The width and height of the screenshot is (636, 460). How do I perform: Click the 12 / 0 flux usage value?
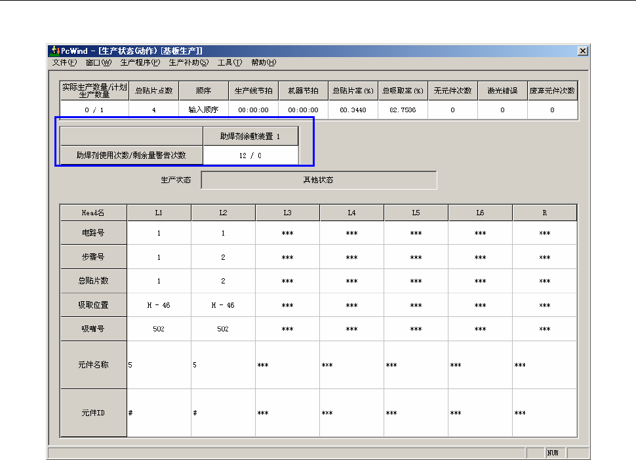tap(250, 156)
